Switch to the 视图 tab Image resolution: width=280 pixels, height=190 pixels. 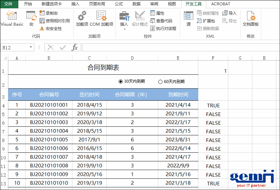(x=172, y=4)
